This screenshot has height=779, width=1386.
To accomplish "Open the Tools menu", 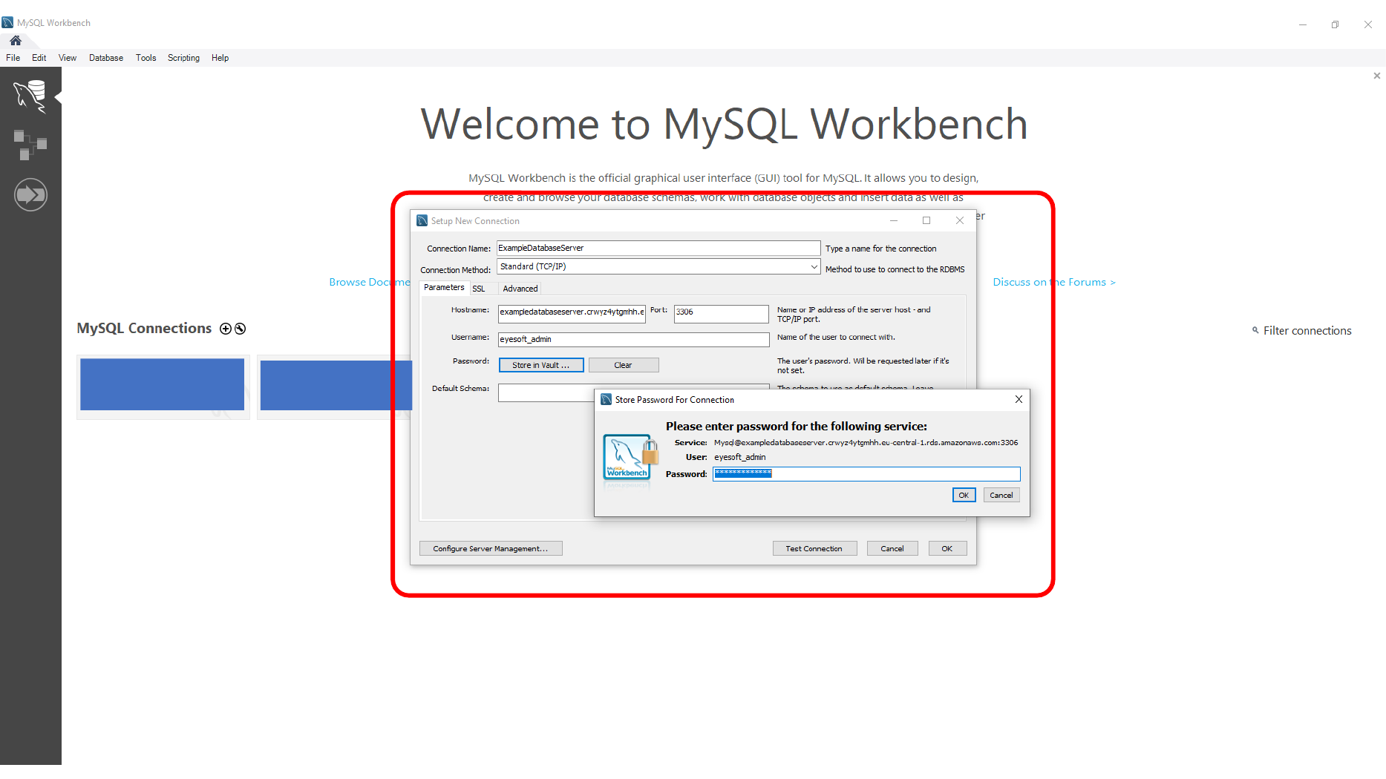I will pyautogui.click(x=146, y=58).
